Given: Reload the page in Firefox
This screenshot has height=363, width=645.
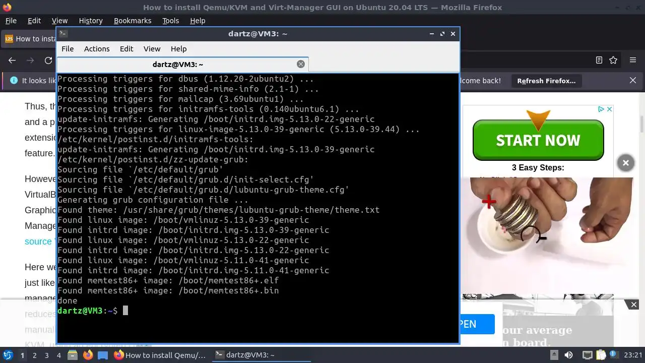Looking at the screenshot, I should 48,60.
